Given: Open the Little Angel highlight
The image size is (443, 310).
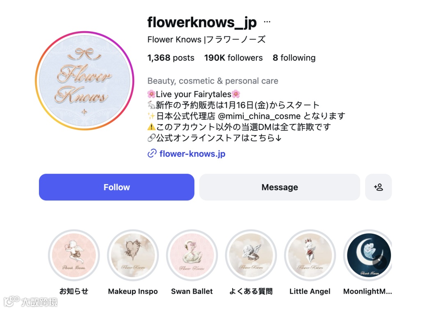Looking at the screenshot, I should [310, 255].
